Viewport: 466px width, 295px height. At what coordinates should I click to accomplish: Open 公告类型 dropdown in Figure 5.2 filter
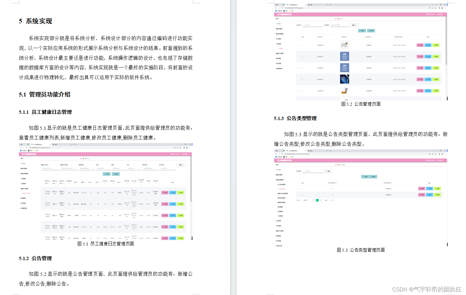point(340,25)
